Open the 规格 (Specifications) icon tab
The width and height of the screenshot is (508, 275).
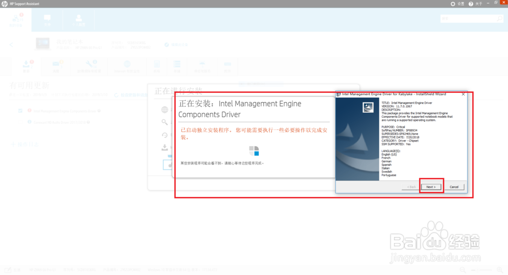click(157, 66)
